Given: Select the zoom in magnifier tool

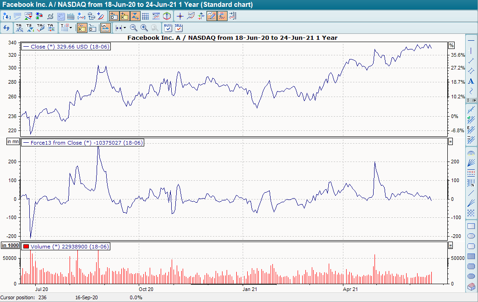Looking at the screenshot, I should pyautogui.click(x=143, y=28).
